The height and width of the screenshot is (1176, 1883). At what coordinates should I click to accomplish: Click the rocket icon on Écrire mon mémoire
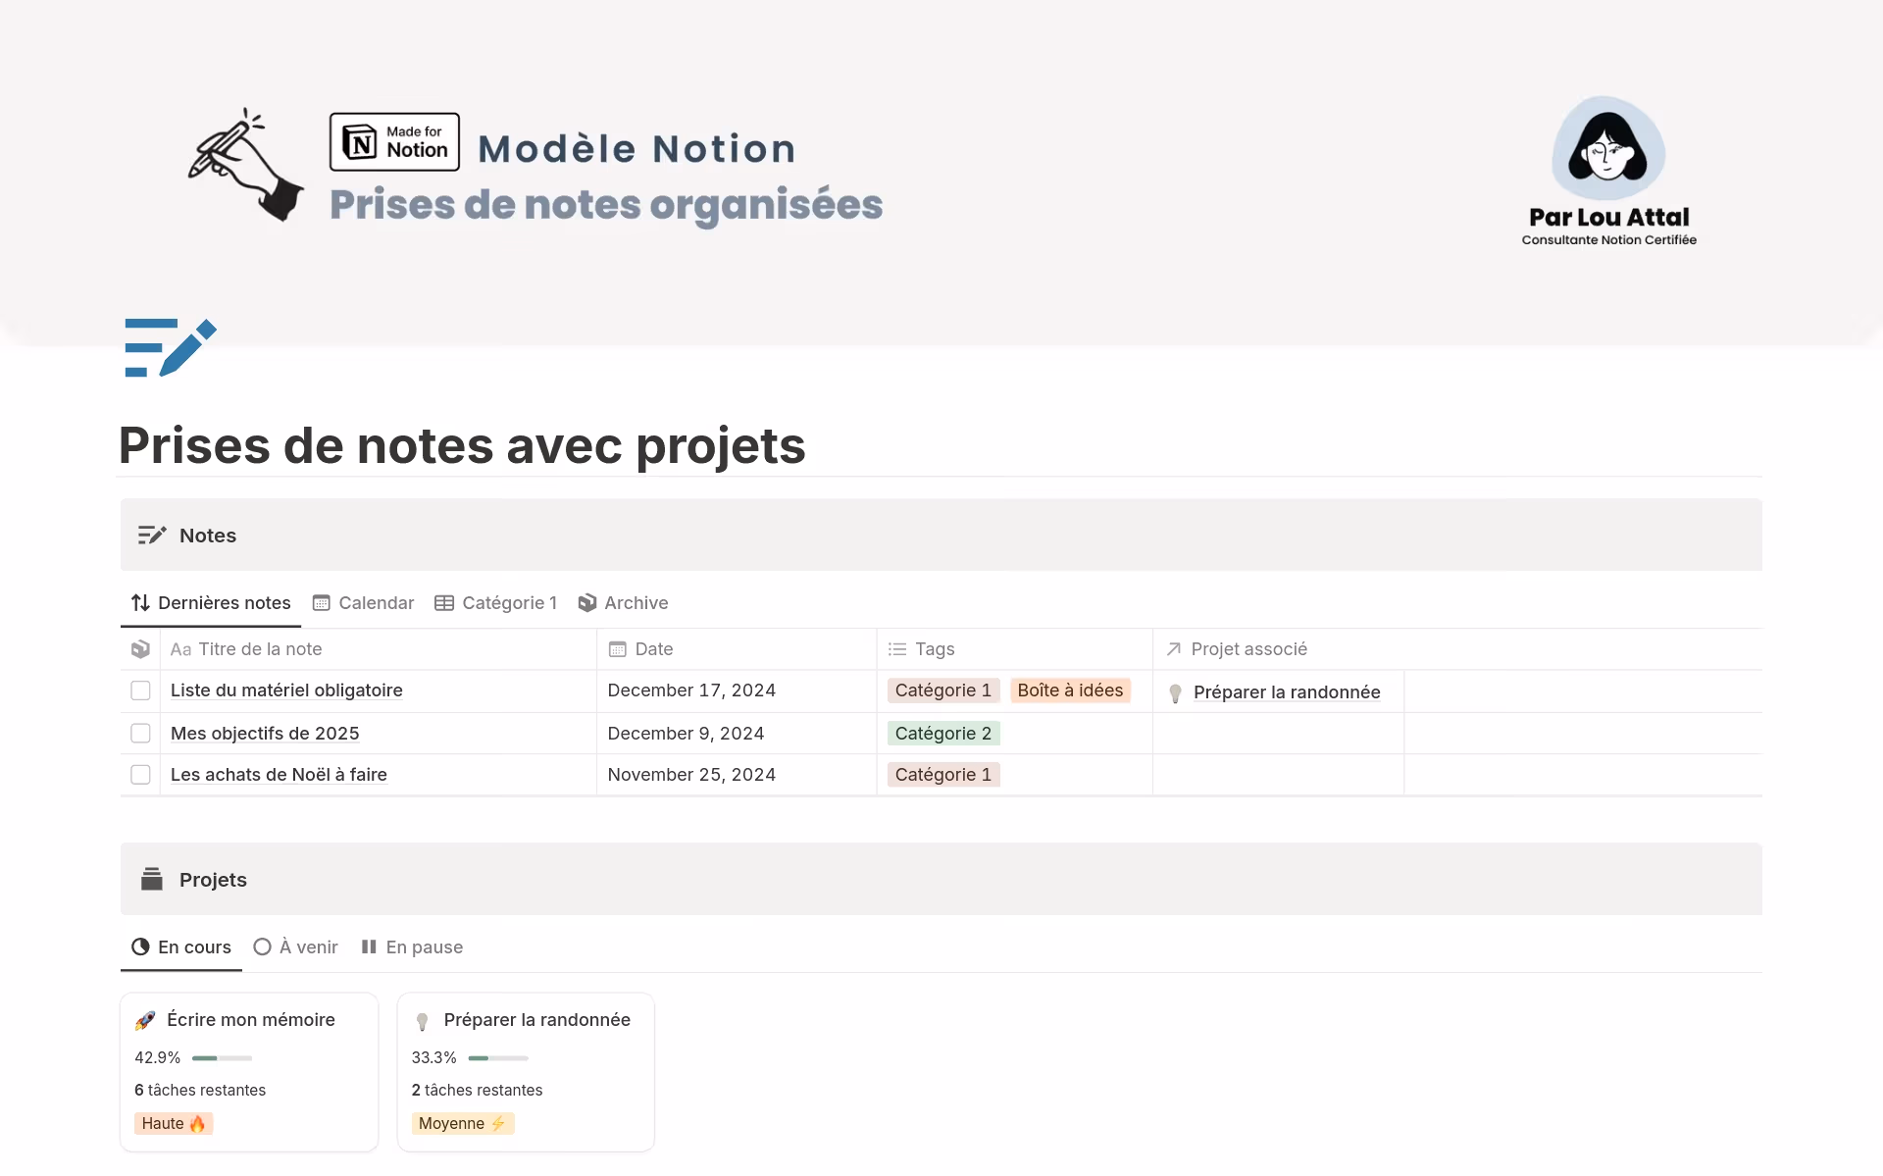145,1021
